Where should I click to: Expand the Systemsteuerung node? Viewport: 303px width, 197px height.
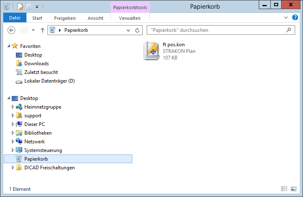13,150
